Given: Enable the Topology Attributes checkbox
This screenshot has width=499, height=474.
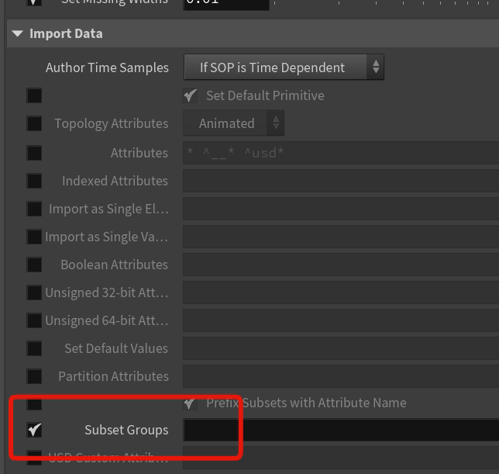Looking at the screenshot, I should point(34,123).
